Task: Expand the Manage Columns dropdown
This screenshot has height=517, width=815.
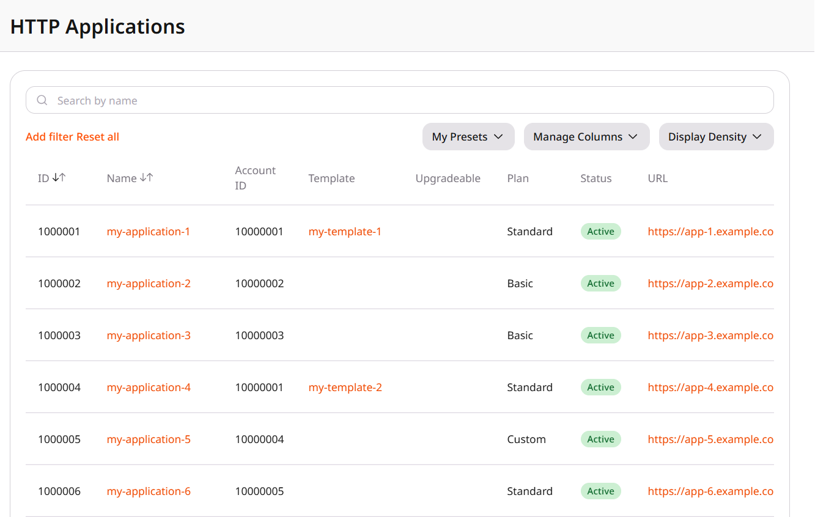Action: 587,137
